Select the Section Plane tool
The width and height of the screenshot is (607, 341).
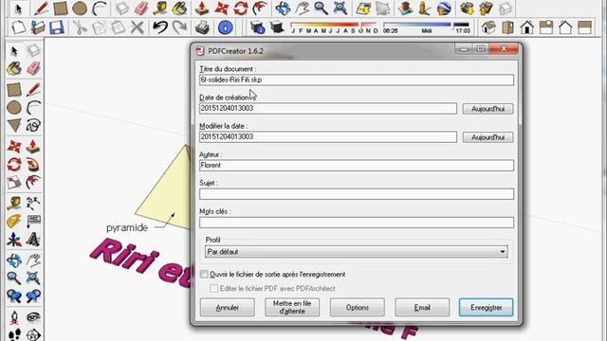click(33, 334)
